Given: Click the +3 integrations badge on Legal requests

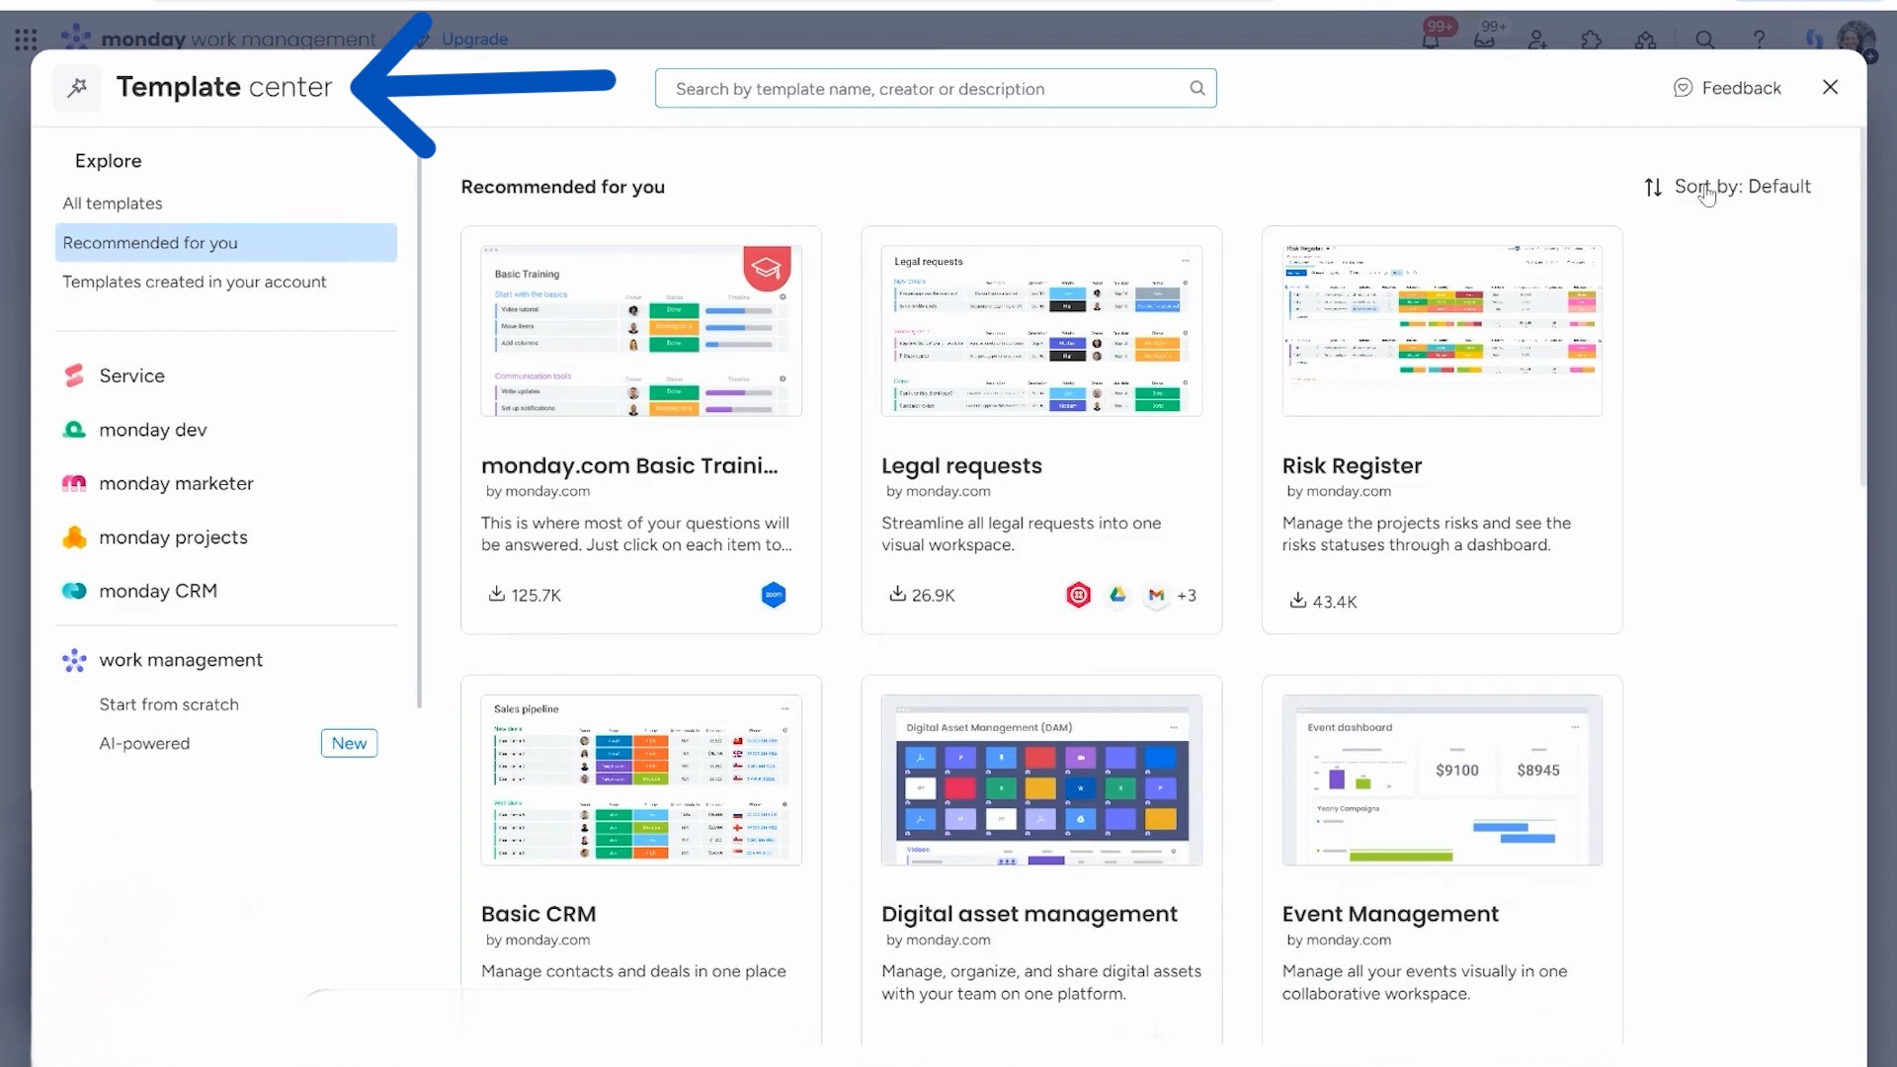Looking at the screenshot, I should coord(1187,596).
